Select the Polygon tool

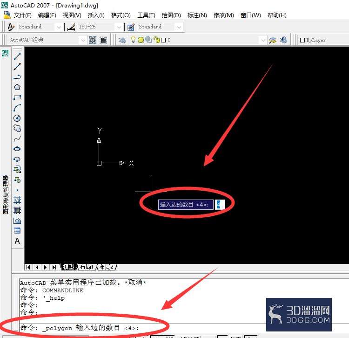tap(17, 87)
